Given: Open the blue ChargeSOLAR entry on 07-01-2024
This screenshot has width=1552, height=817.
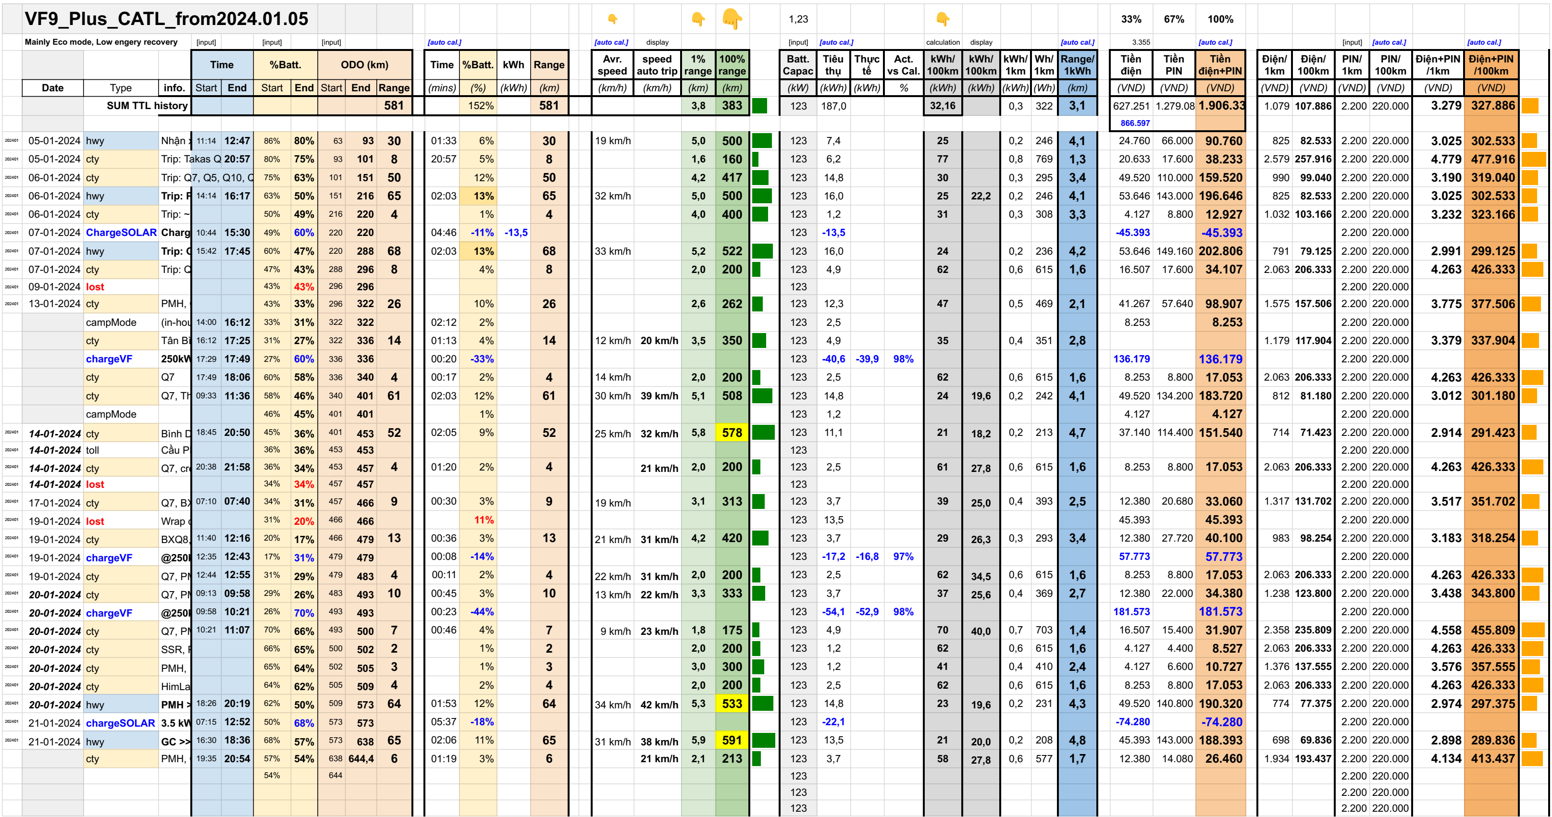Looking at the screenshot, I should click(x=120, y=232).
